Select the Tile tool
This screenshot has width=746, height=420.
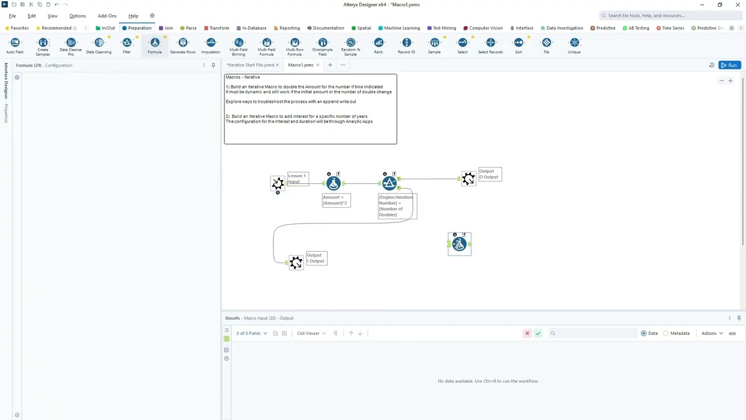pos(546,46)
